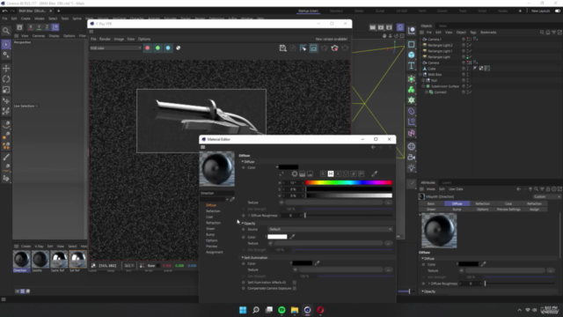This screenshot has width=563, height=317.
Task: Collapse the Null object hierarchy
Action: tap(423, 80)
